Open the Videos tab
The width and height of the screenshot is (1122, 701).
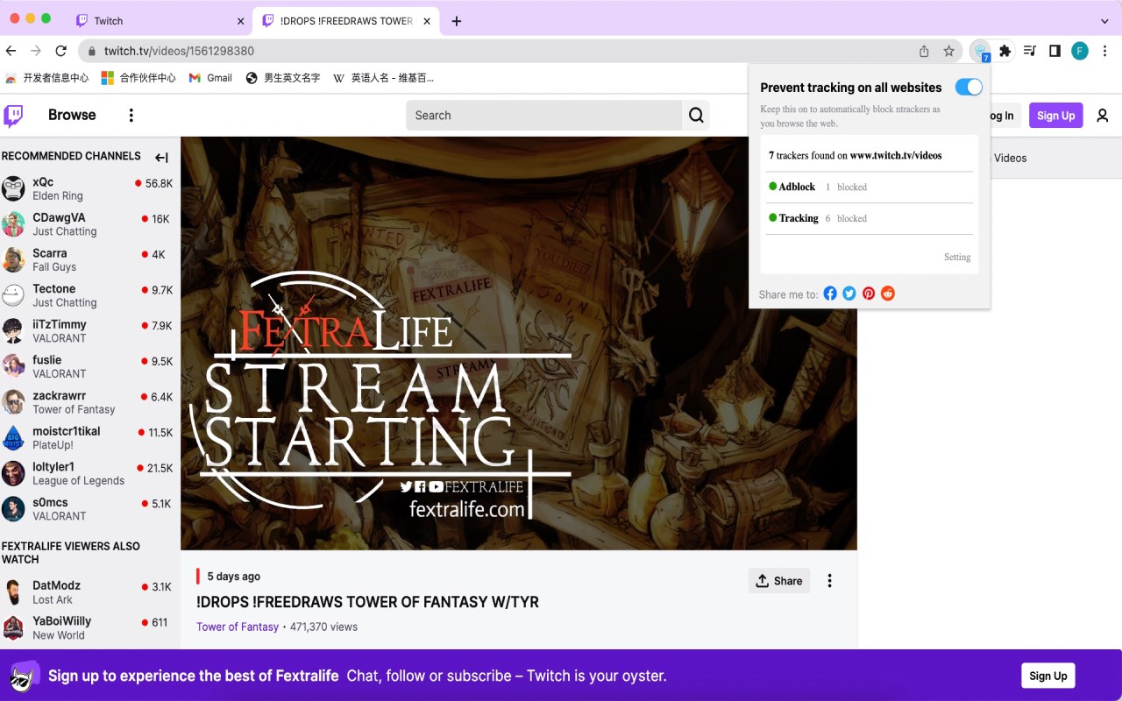1010,158
